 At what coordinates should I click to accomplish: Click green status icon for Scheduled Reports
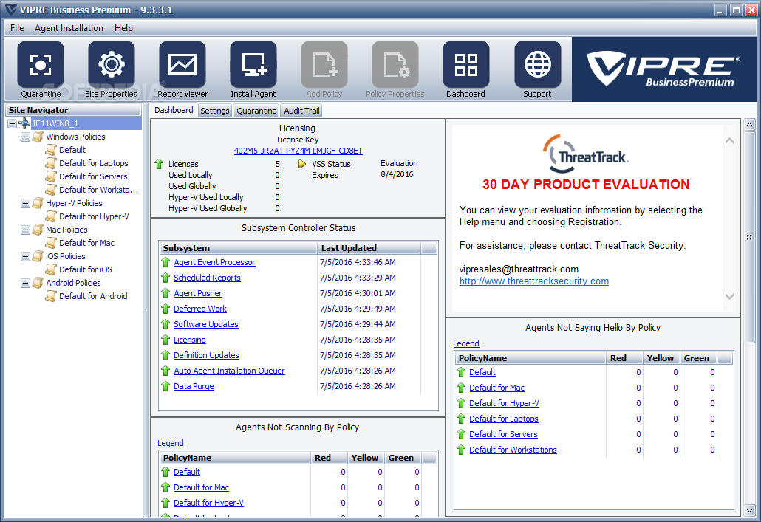[x=165, y=278]
